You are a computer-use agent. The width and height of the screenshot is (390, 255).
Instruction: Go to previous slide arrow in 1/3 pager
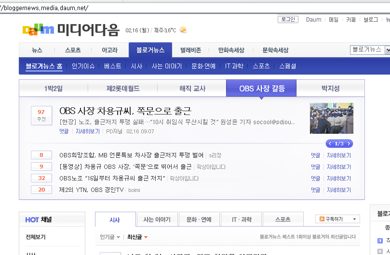(330, 143)
